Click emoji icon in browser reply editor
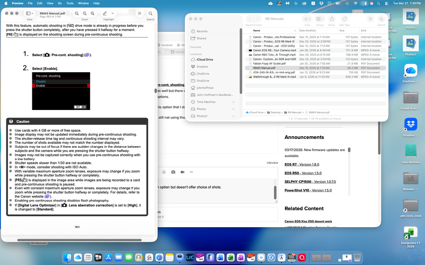Image resolution: width=425 pixels, height=265 pixels. tap(164, 172)
